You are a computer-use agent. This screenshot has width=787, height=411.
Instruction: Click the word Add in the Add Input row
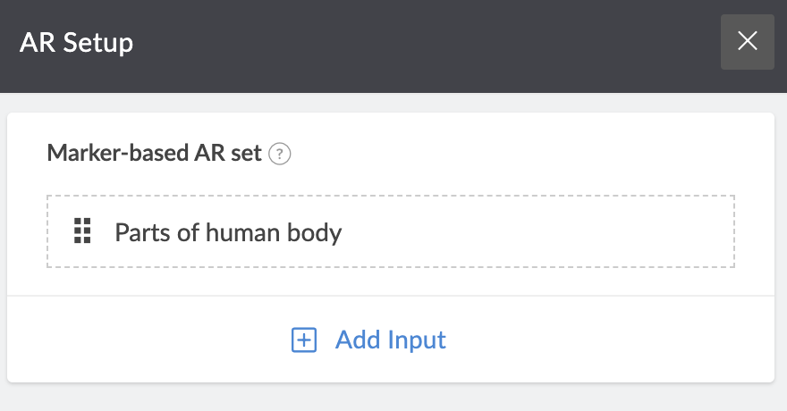[358, 340]
